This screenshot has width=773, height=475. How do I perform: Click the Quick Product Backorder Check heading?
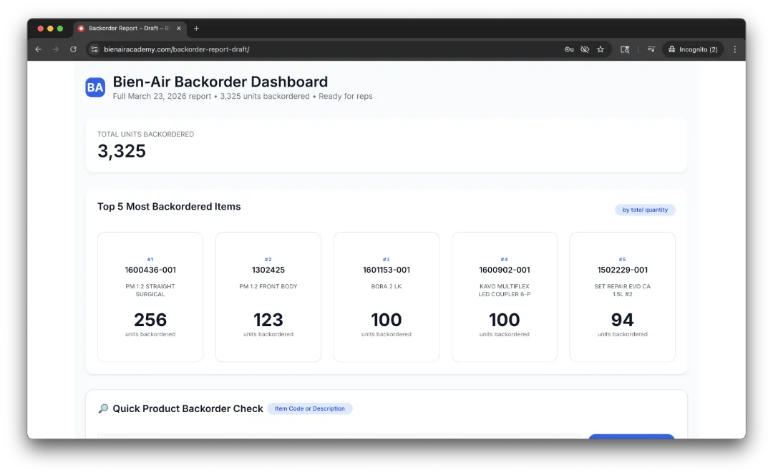click(188, 408)
